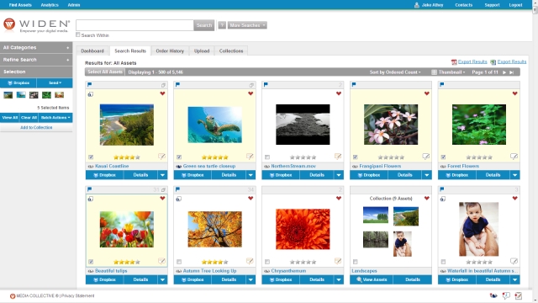The image size is (538, 303).
Task: Expand the All Categories panel
Action: pos(36,47)
